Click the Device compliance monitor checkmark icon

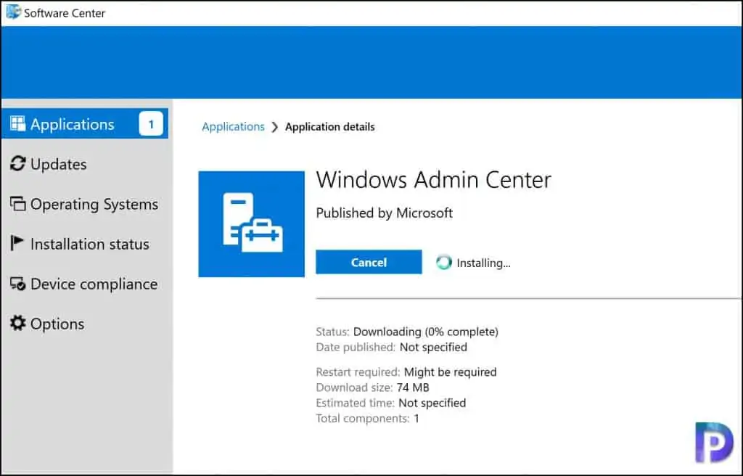[17, 284]
